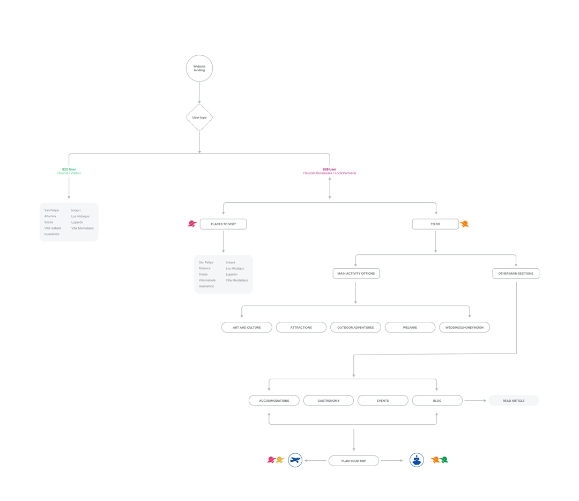The height and width of the screenshot is (501, 579).
Task: Choose the Outdoor Adventures option
Action: pos(355,327)
